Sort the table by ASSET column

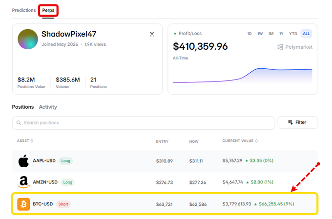click(25, 140)
